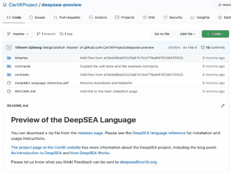Open the green Code download dropdown
The width and height of the screenshot is (231, 173).
click(x=215, y=34)
